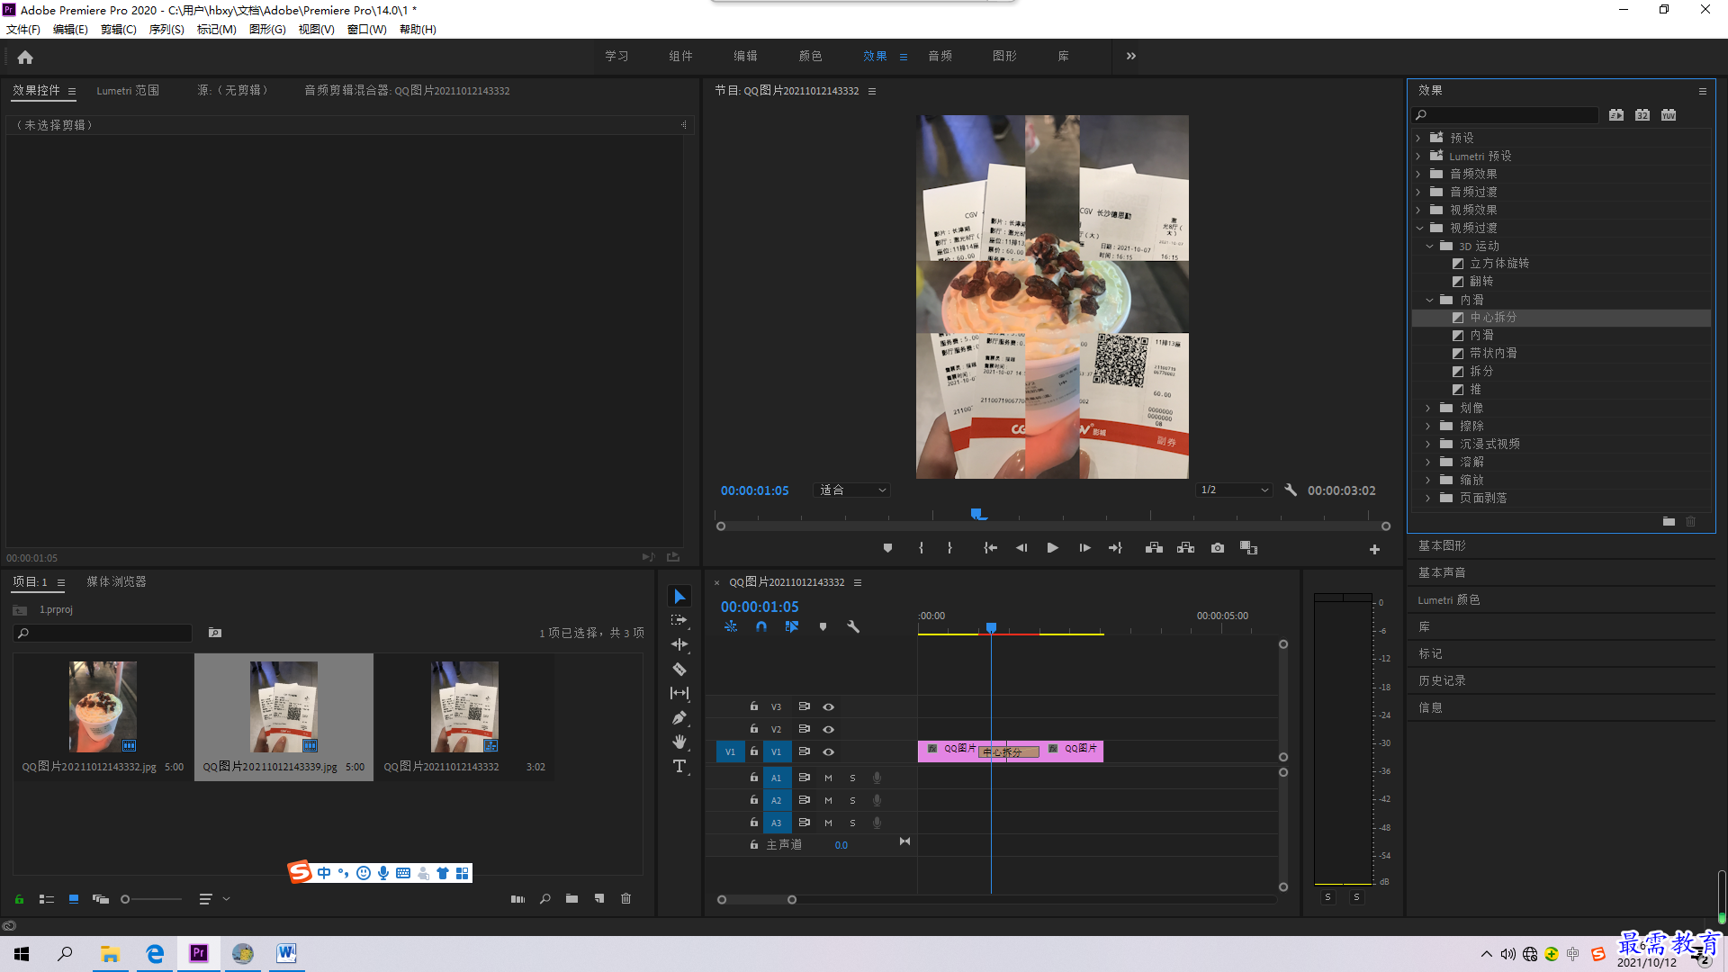Viewport: 1728px width, 972px height.
Task: Open the Lumetri 颜色 panel
Action: pos(1449,599)
